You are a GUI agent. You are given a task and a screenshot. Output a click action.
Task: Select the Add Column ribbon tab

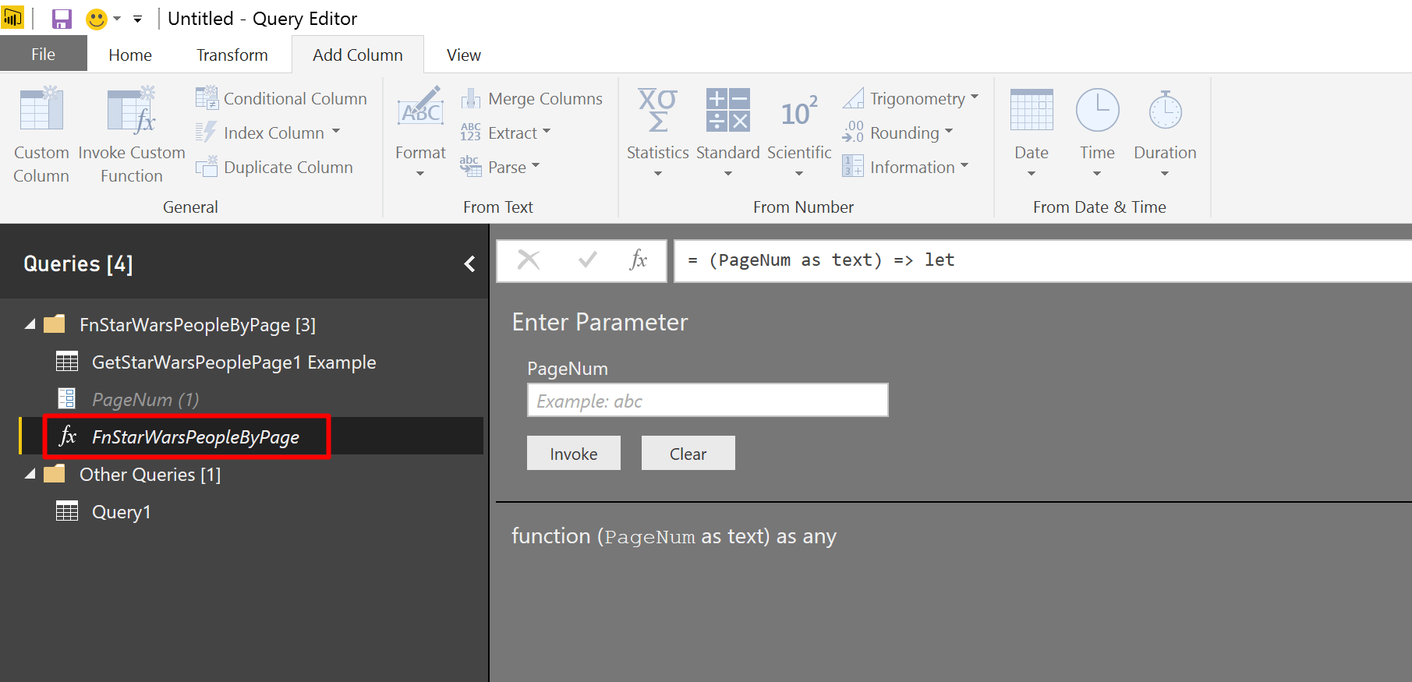point(358,55)
